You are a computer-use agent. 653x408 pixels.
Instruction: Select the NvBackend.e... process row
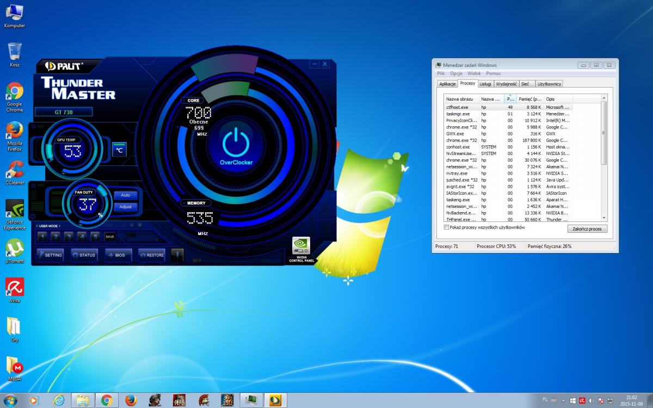click(508, 213)
